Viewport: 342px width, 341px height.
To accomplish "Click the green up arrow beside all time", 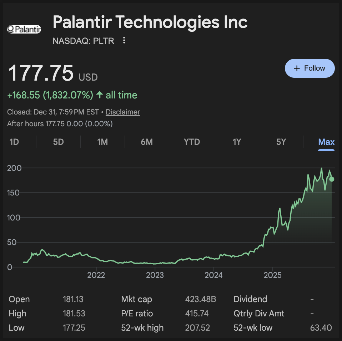I will (x=100, y=95).
